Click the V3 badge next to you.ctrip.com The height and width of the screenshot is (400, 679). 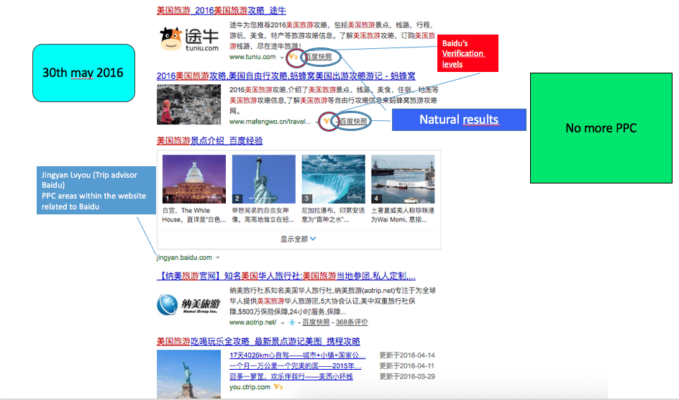click(x=278, y=386)
